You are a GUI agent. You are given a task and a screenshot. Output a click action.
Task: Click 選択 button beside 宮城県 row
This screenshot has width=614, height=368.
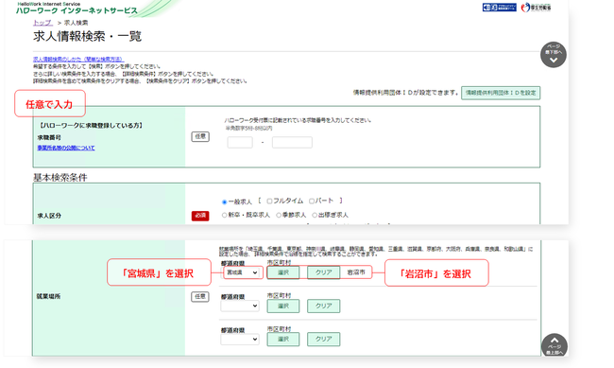283,272
